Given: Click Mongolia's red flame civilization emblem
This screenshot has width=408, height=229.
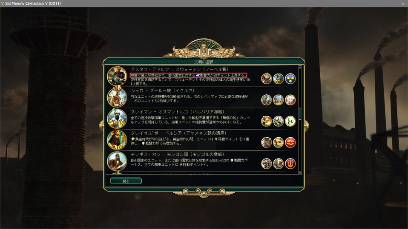Looking at the screenshot, I should (x=290, y=164).
